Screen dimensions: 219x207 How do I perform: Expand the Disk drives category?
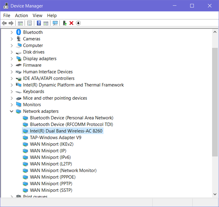point(12,52)
